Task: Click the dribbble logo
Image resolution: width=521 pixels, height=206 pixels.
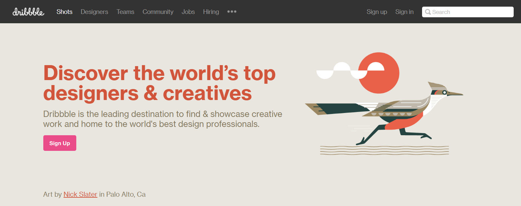Action: [28, 12]
